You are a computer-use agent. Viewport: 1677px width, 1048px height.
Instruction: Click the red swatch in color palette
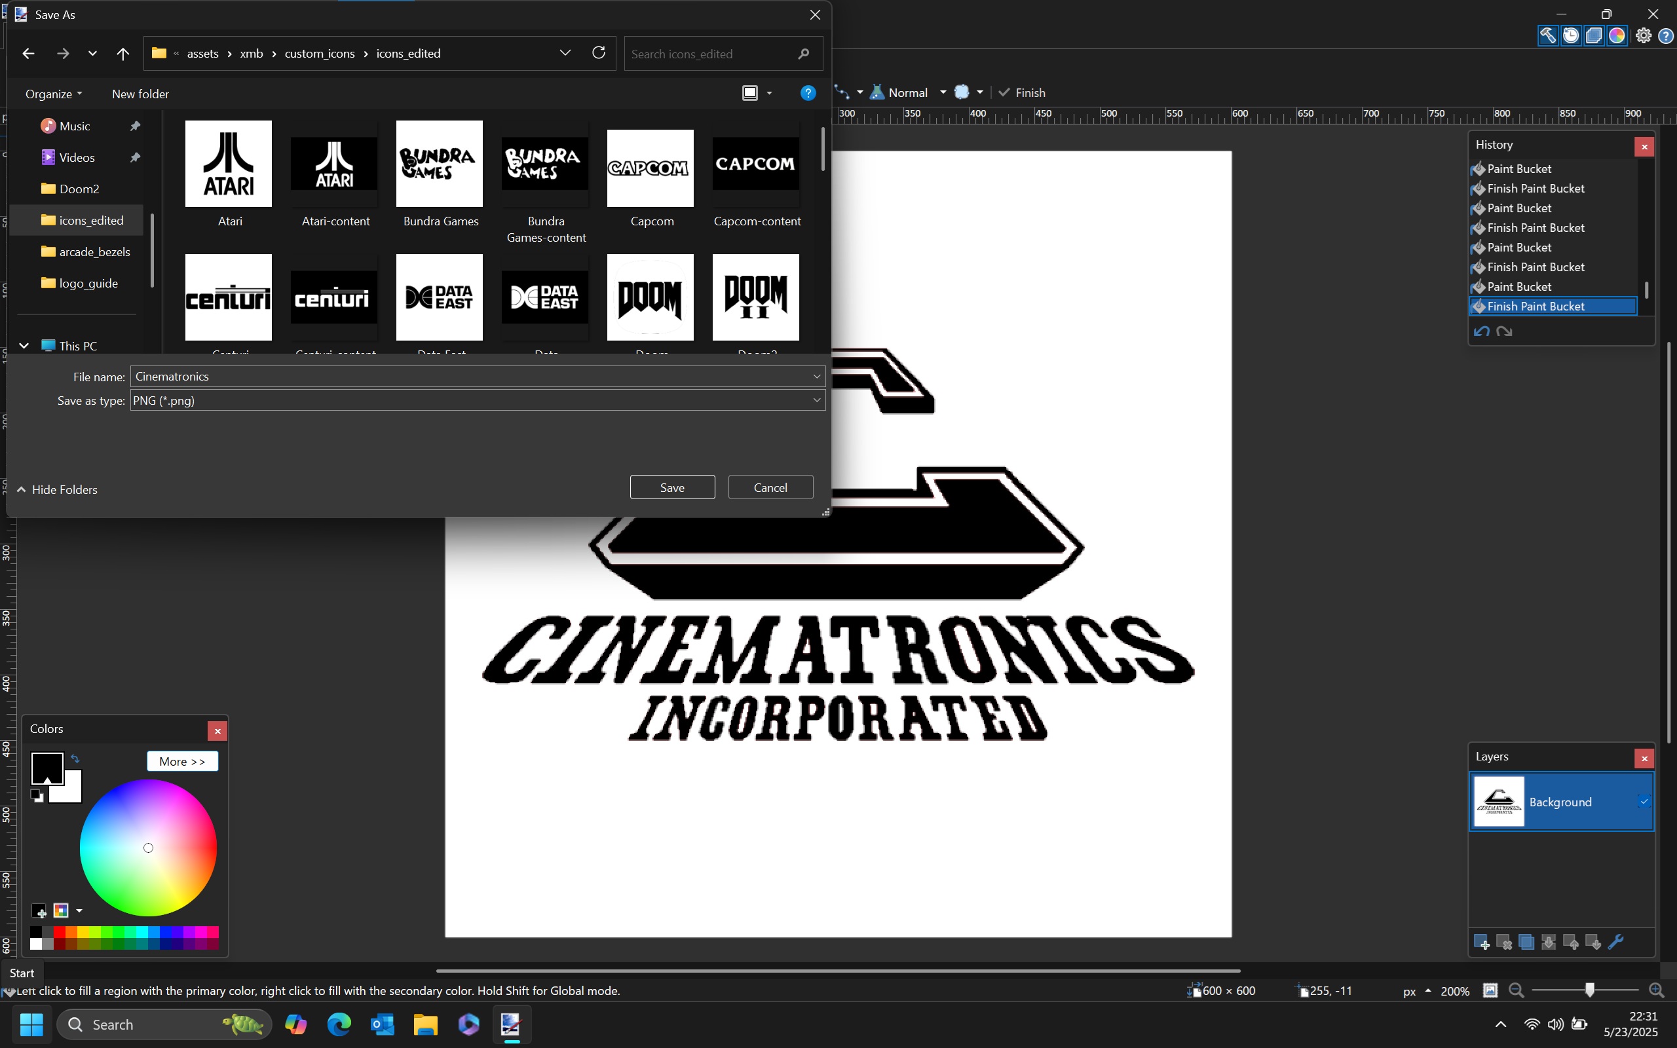[60, 932]
